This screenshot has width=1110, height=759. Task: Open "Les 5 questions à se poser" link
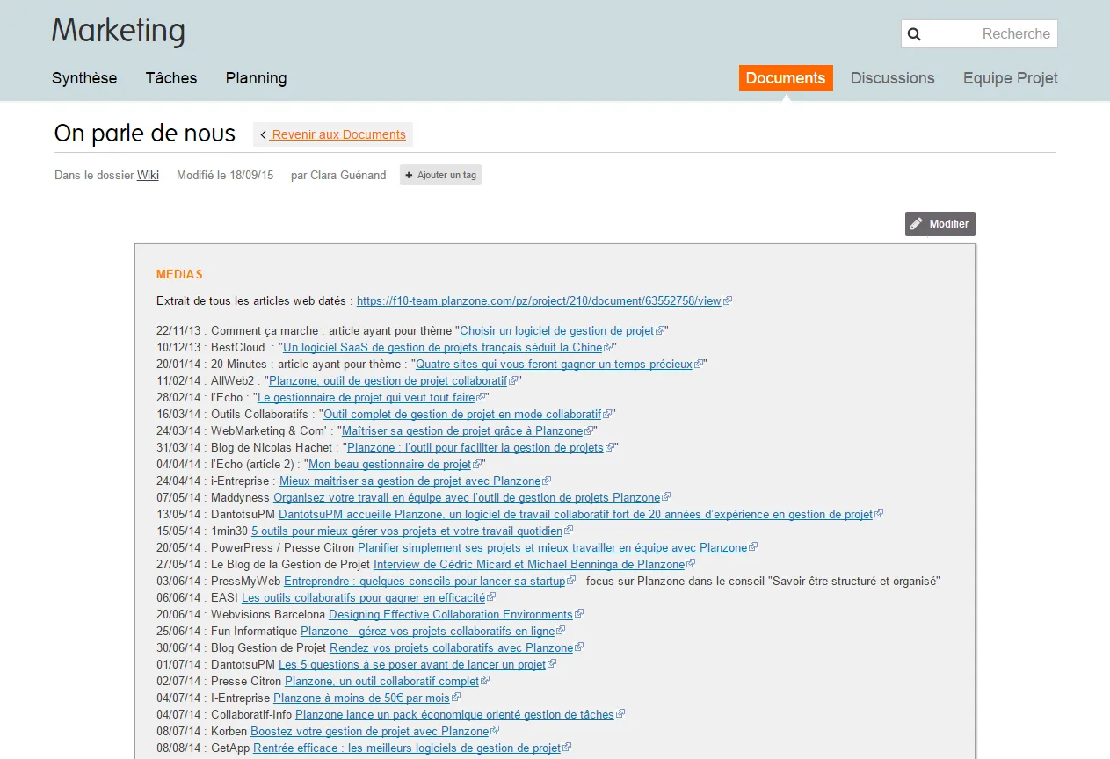[412, 665]
